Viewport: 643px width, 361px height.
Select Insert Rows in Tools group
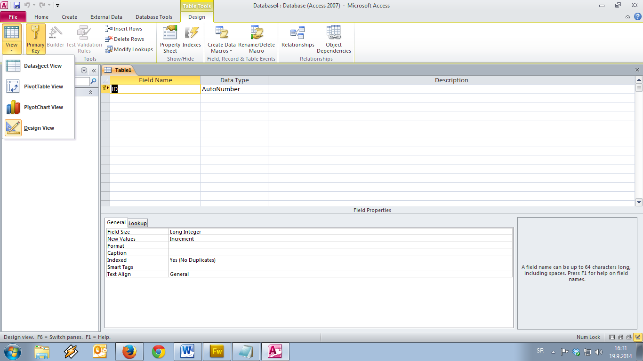(x=124, y=29)
